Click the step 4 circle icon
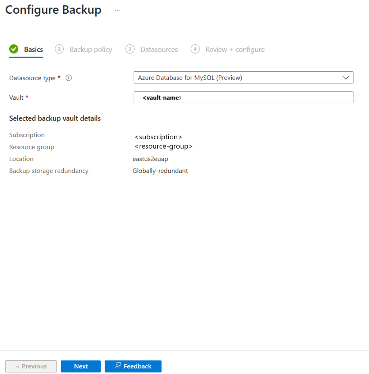 pos(195,49)
